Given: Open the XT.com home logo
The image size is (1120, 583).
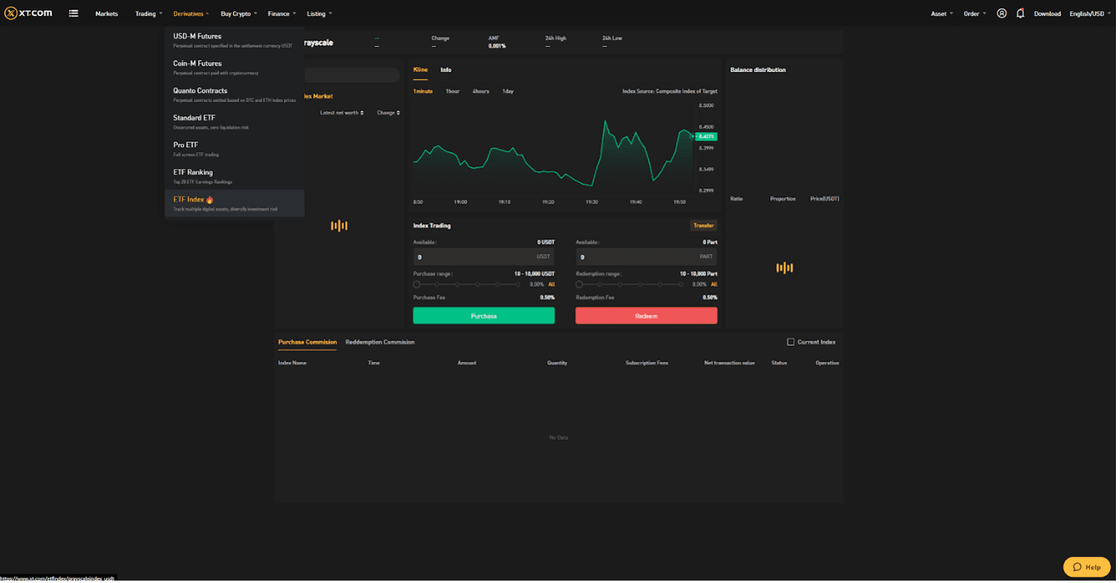Looking at the screenshot, I should pos(28,13).
